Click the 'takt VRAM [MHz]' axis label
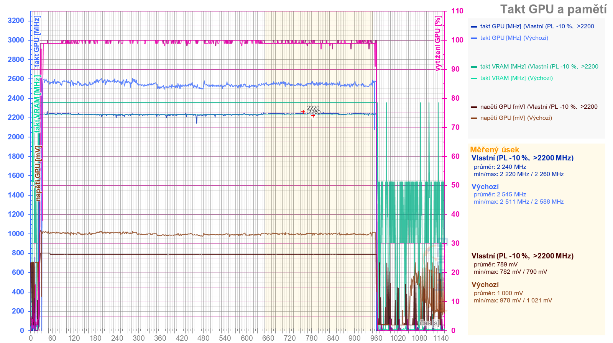Screen dimensions: 613x343 pos(37,104)
